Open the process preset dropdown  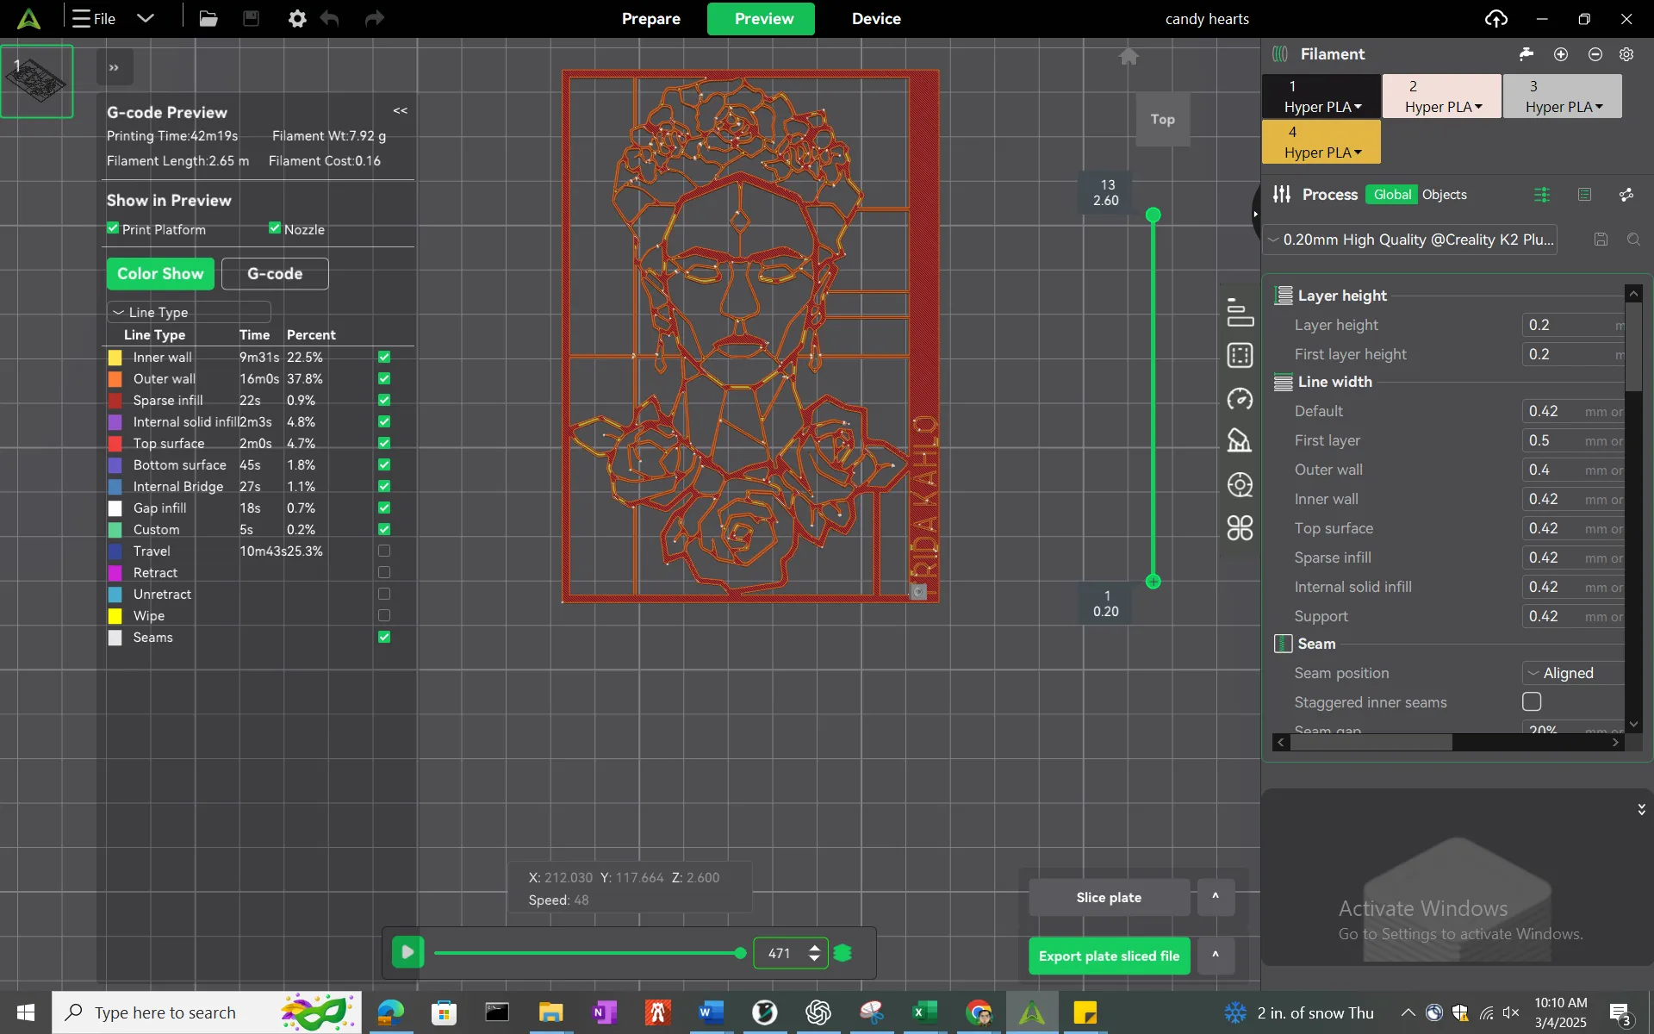pos(1412,240)
